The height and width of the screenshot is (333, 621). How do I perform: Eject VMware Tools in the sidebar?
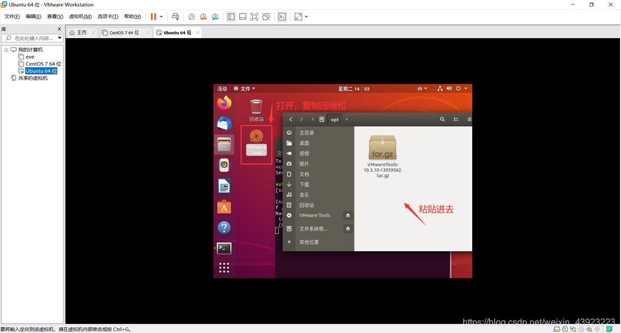point(348,216)
